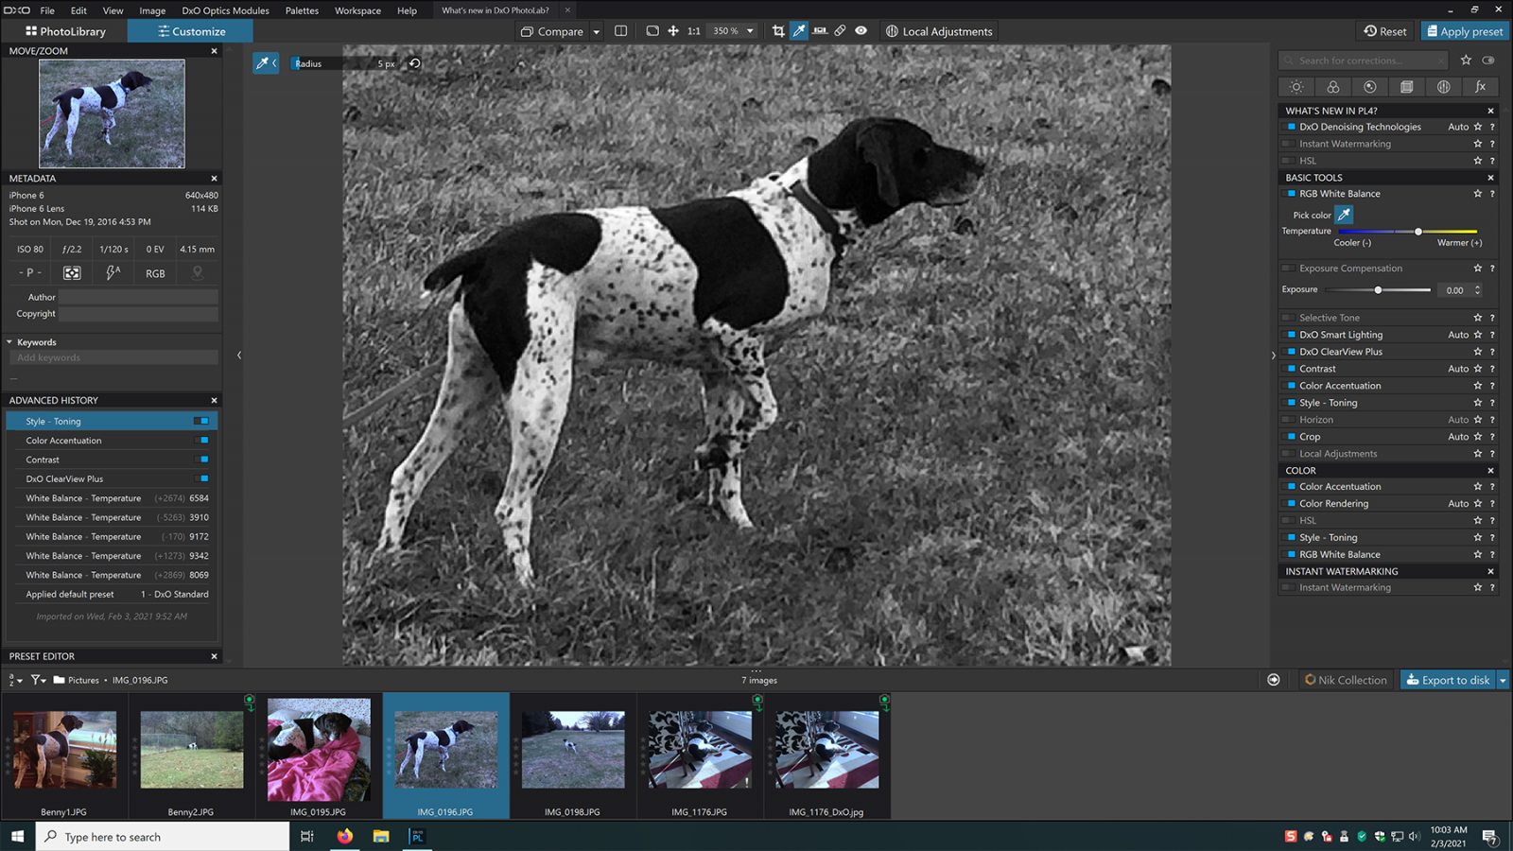Click the Reset button
This screenshot has width=1513, height=851.
click(1385, 31)
